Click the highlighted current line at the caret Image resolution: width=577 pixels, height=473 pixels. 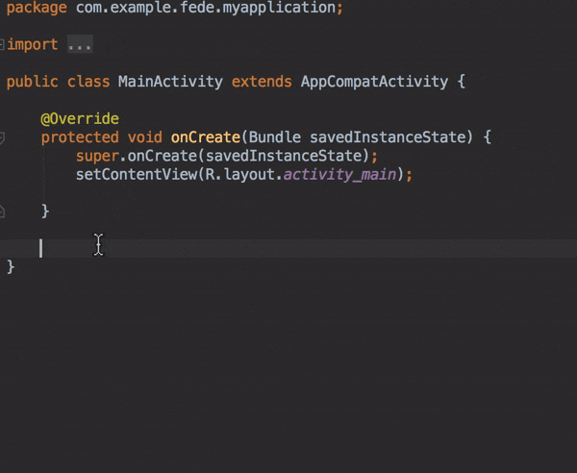(288, 248)
